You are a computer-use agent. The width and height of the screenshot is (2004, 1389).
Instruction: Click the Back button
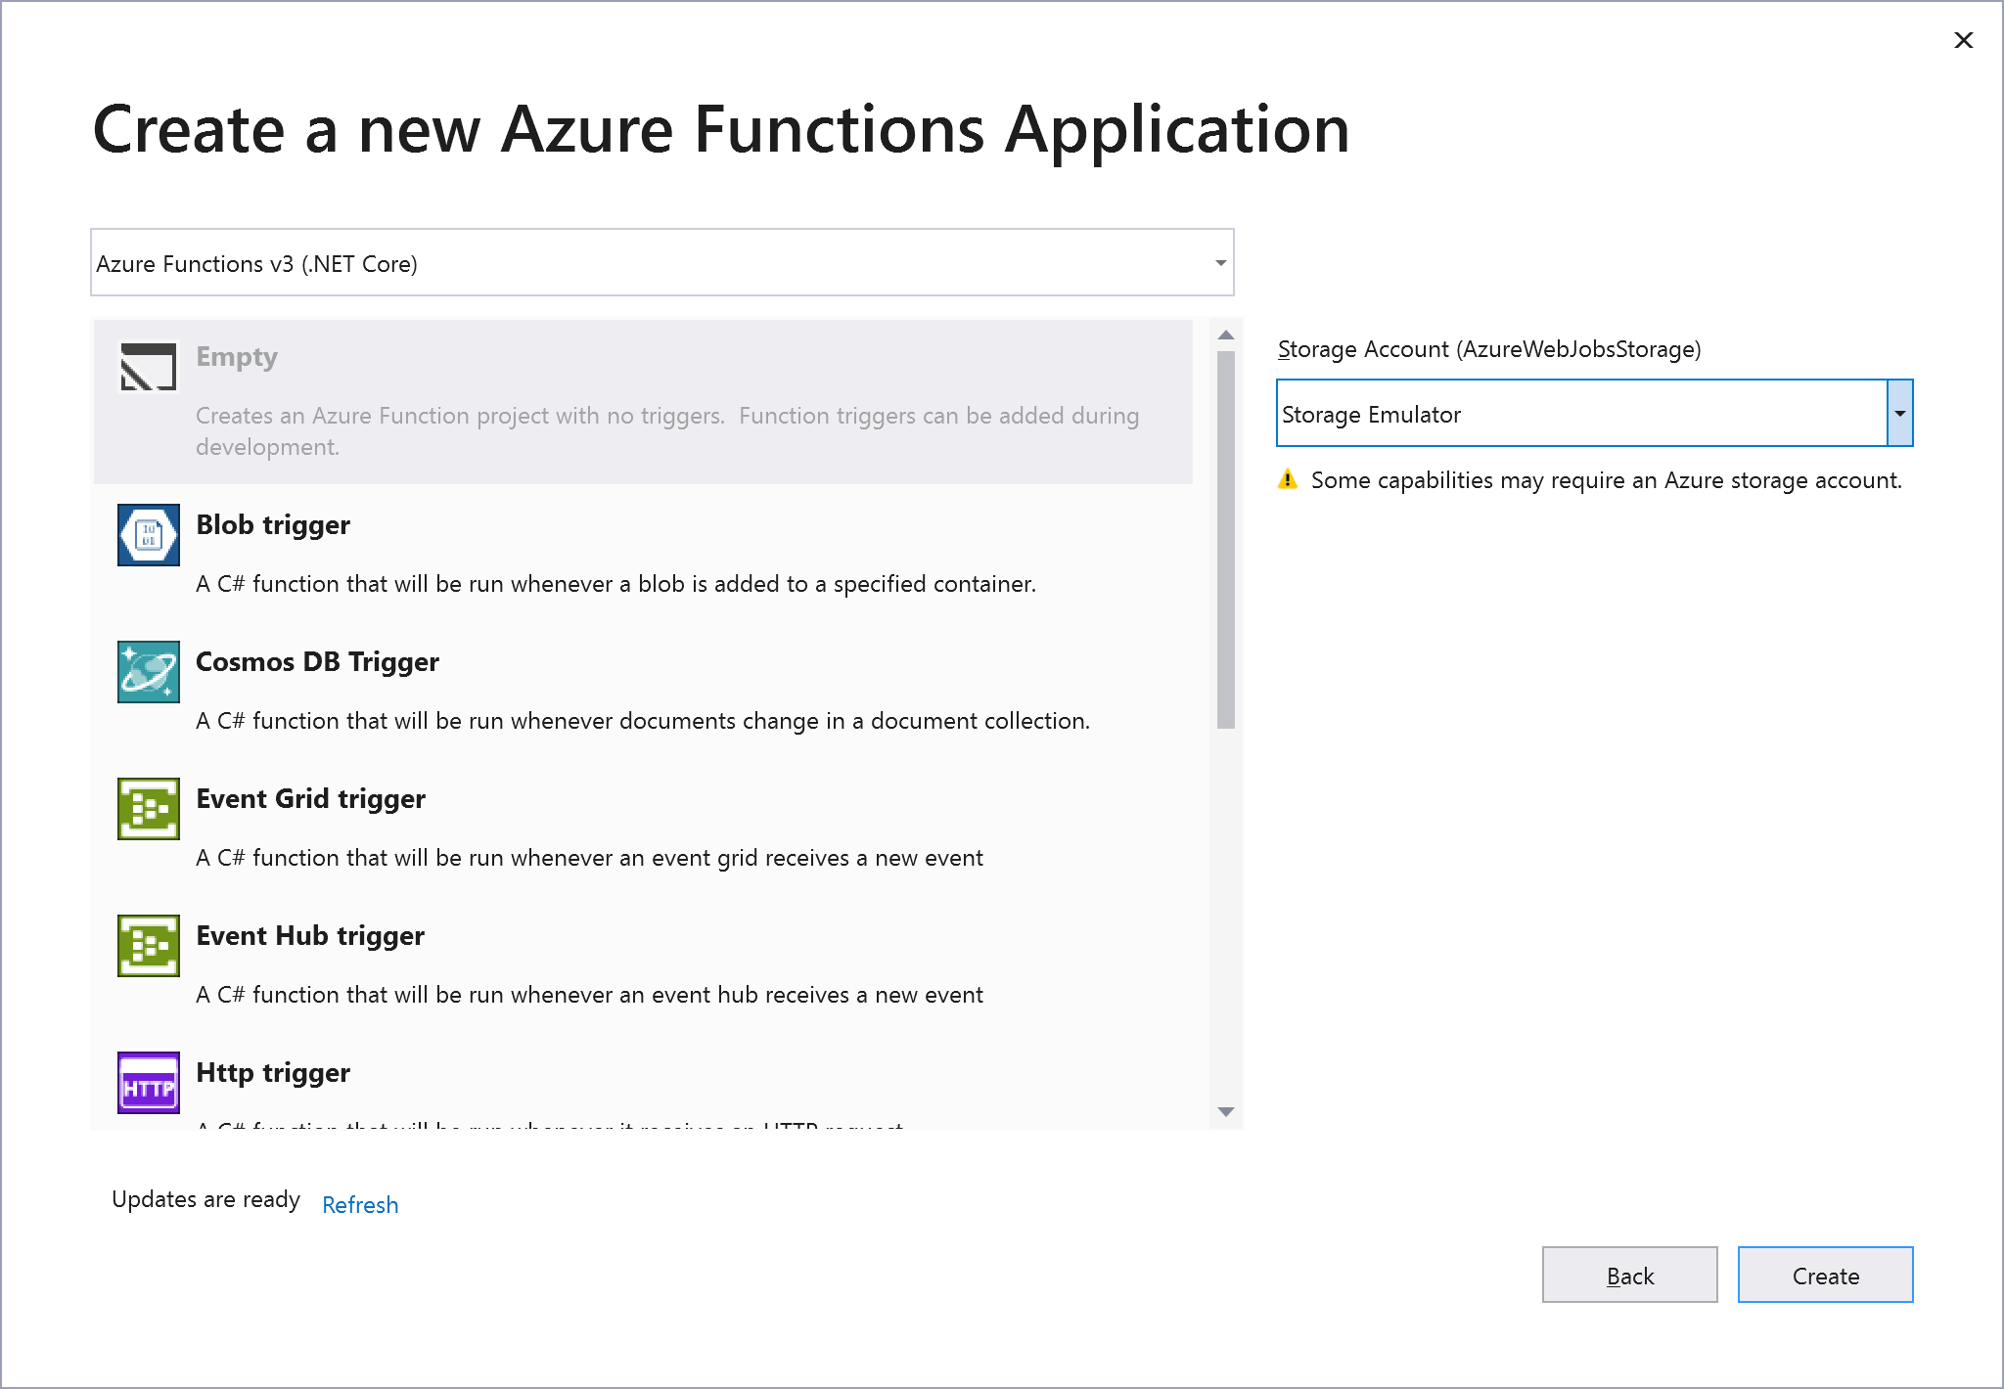pos(1629,1275)
